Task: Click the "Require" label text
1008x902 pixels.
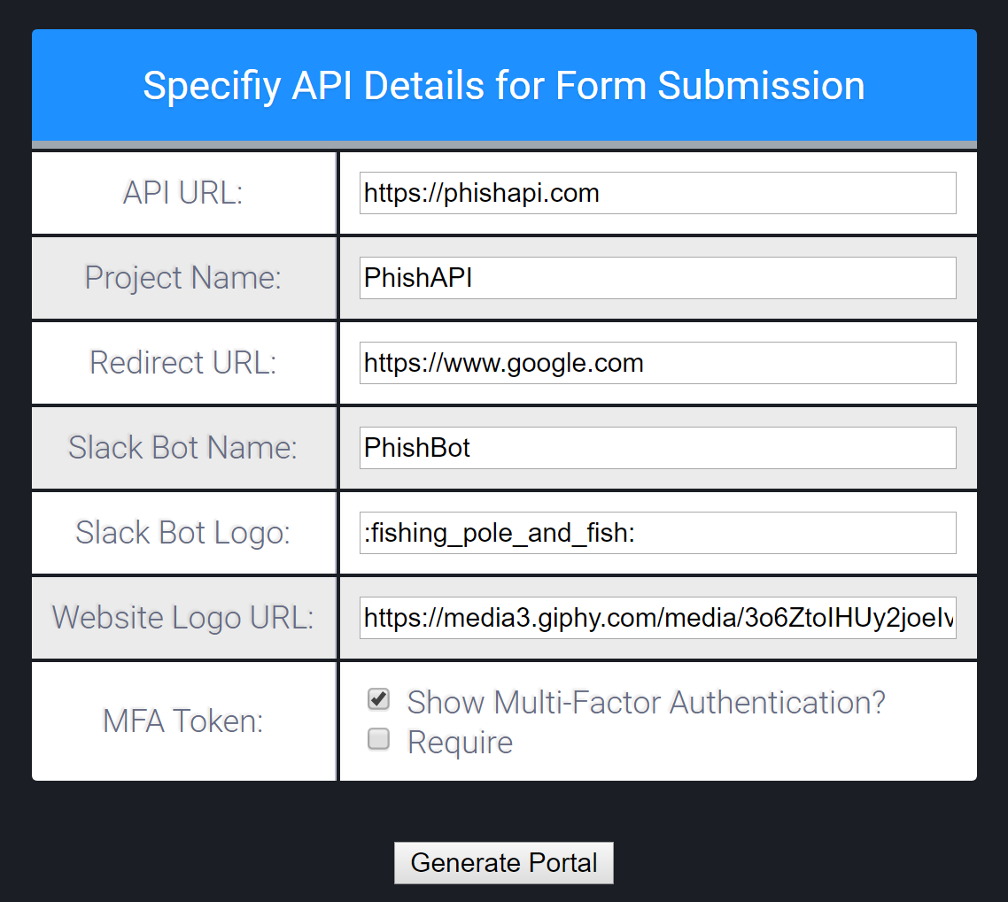Action: 460,742
